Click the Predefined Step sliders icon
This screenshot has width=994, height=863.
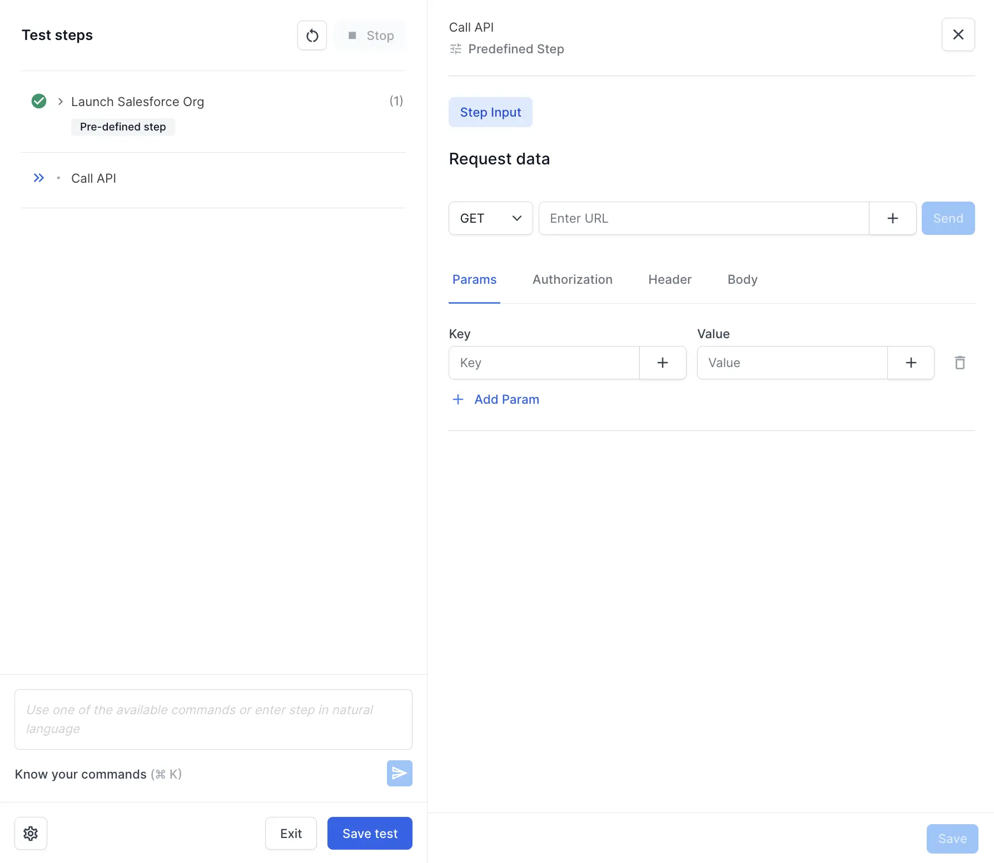[x=456, y=49]
